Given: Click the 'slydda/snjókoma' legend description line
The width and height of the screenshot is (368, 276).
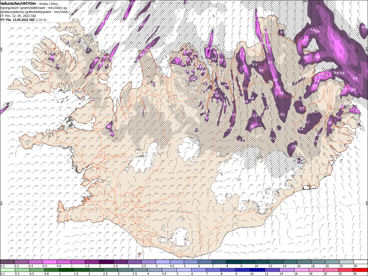Looking at the screenshot, I should (34, 12).
